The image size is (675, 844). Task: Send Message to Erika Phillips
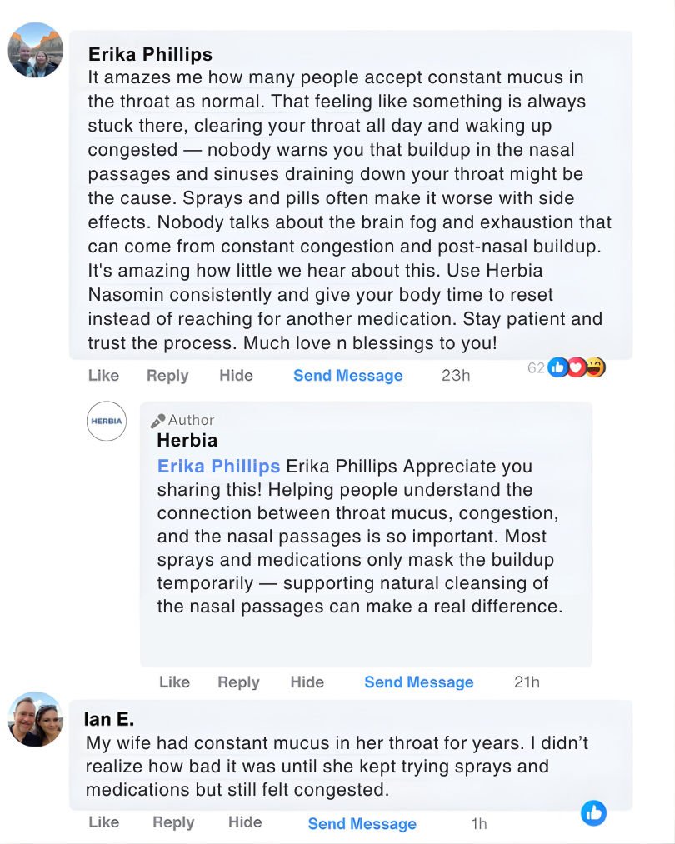(347, 376)
